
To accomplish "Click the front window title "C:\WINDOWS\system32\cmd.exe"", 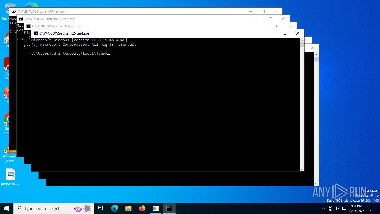I will tap(64, 33).
